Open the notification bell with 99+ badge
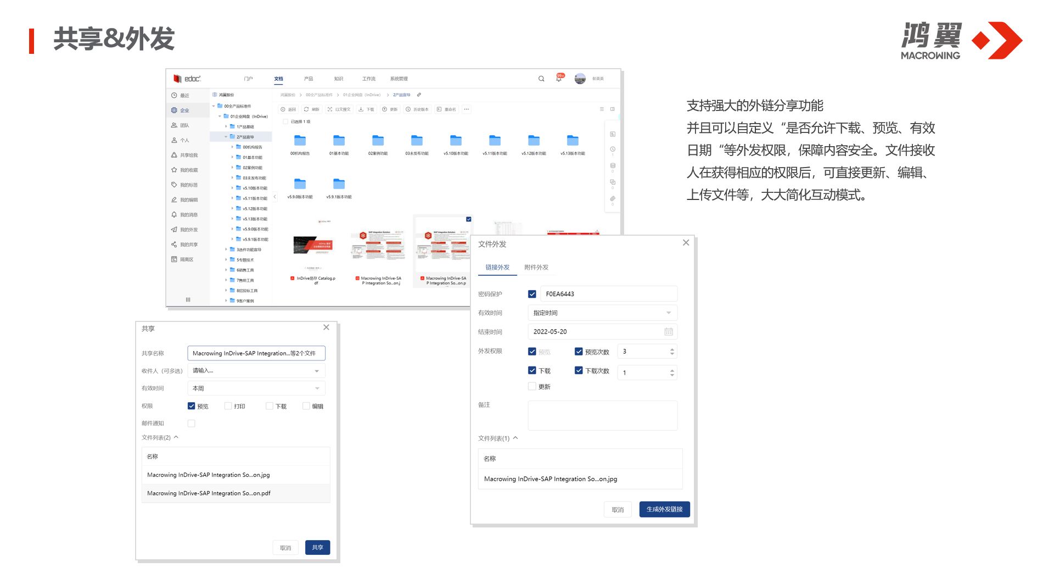This screenshot has height=567, width=1054. (559, 79)
